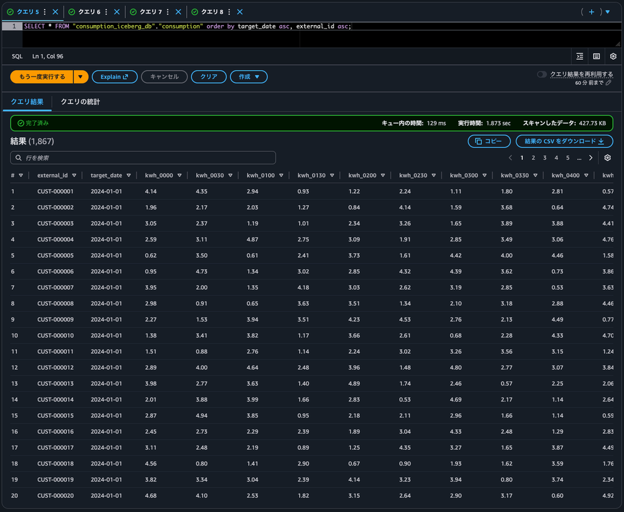Open the run options dropdown arrow
Screen dimensions: 624x512
(x=80, y=77)
